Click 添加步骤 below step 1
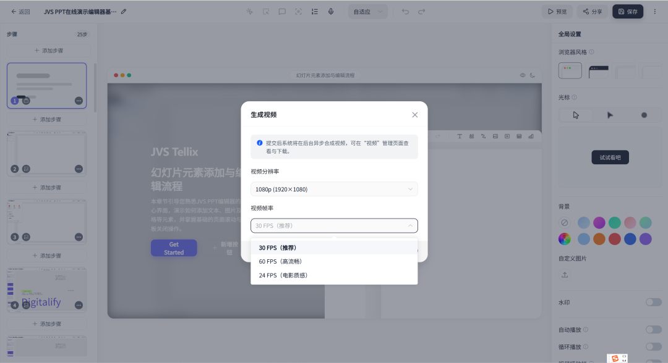The image size is (668, 363). tap(47, 119)
